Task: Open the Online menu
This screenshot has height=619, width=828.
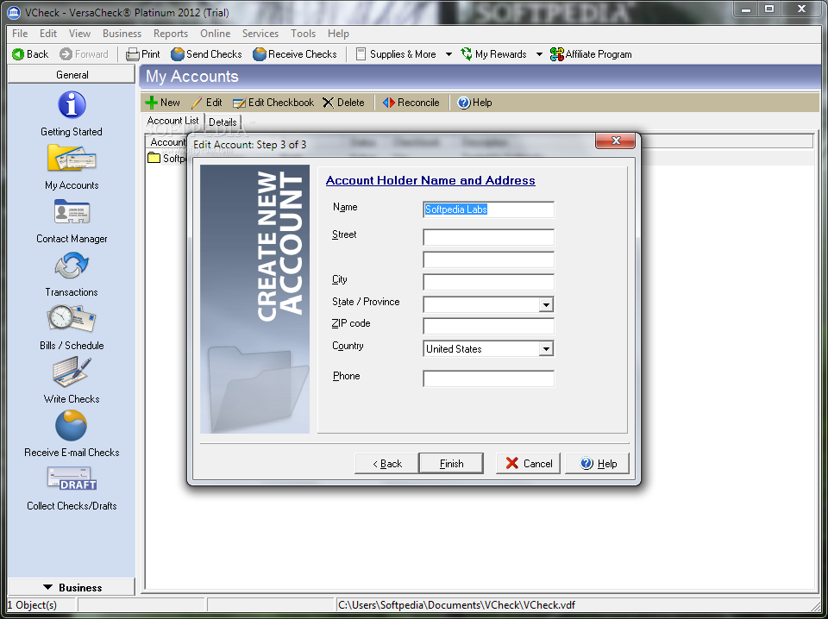Action: [x=216, y=34]
